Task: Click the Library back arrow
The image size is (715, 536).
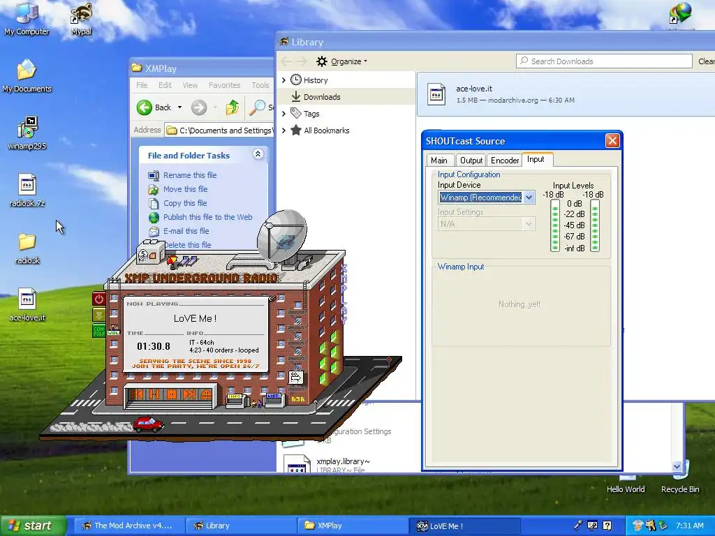Action: coord(286,61)
